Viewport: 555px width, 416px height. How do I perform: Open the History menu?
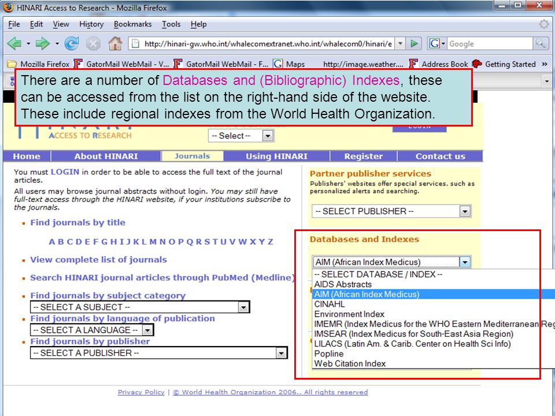(x=91, y=24)
